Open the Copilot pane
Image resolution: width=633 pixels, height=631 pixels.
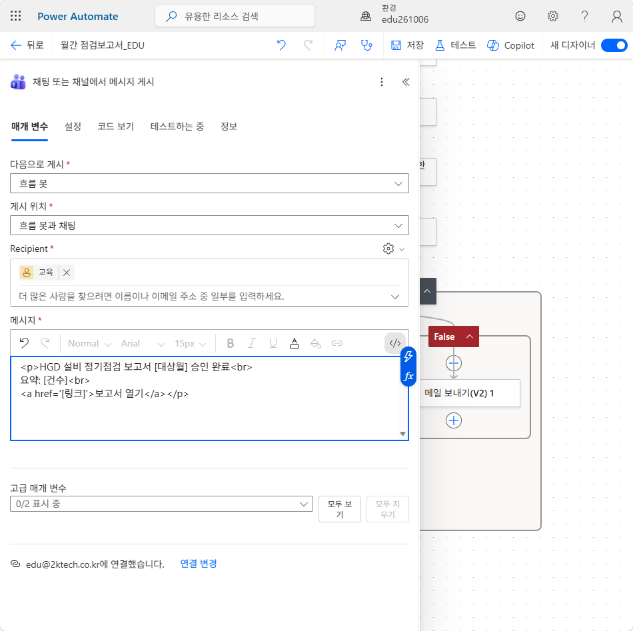click(x=510, y=45)
